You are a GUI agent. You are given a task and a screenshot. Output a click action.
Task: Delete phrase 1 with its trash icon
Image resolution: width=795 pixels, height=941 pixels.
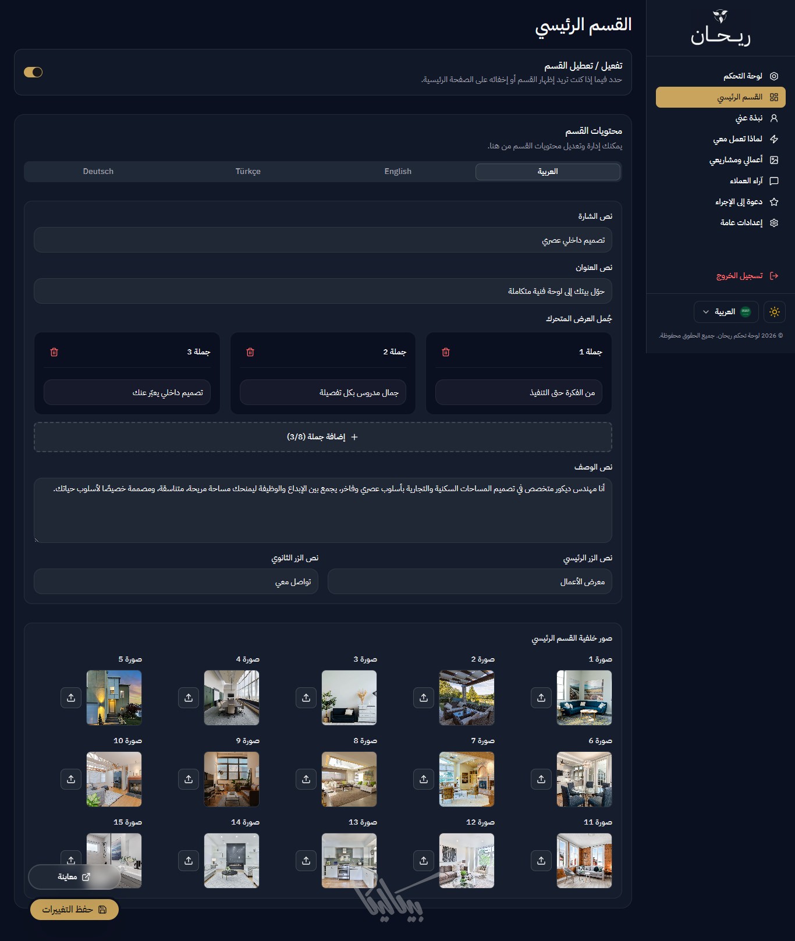446,352
